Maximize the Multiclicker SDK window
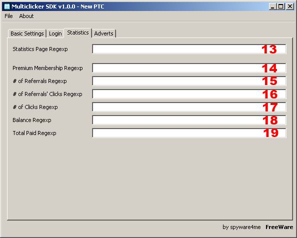297x238 pixels. (x=280, y=6)
